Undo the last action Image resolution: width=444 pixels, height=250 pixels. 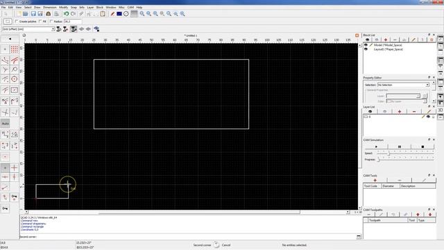coord(67,14)
